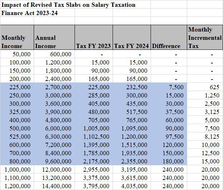Select monthly incremental tax cell 8,125
223x190 pixels.
point(205,136)
